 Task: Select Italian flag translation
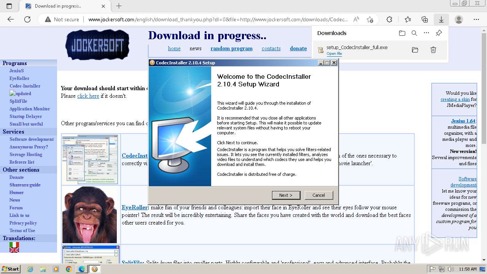coord(14,244)
